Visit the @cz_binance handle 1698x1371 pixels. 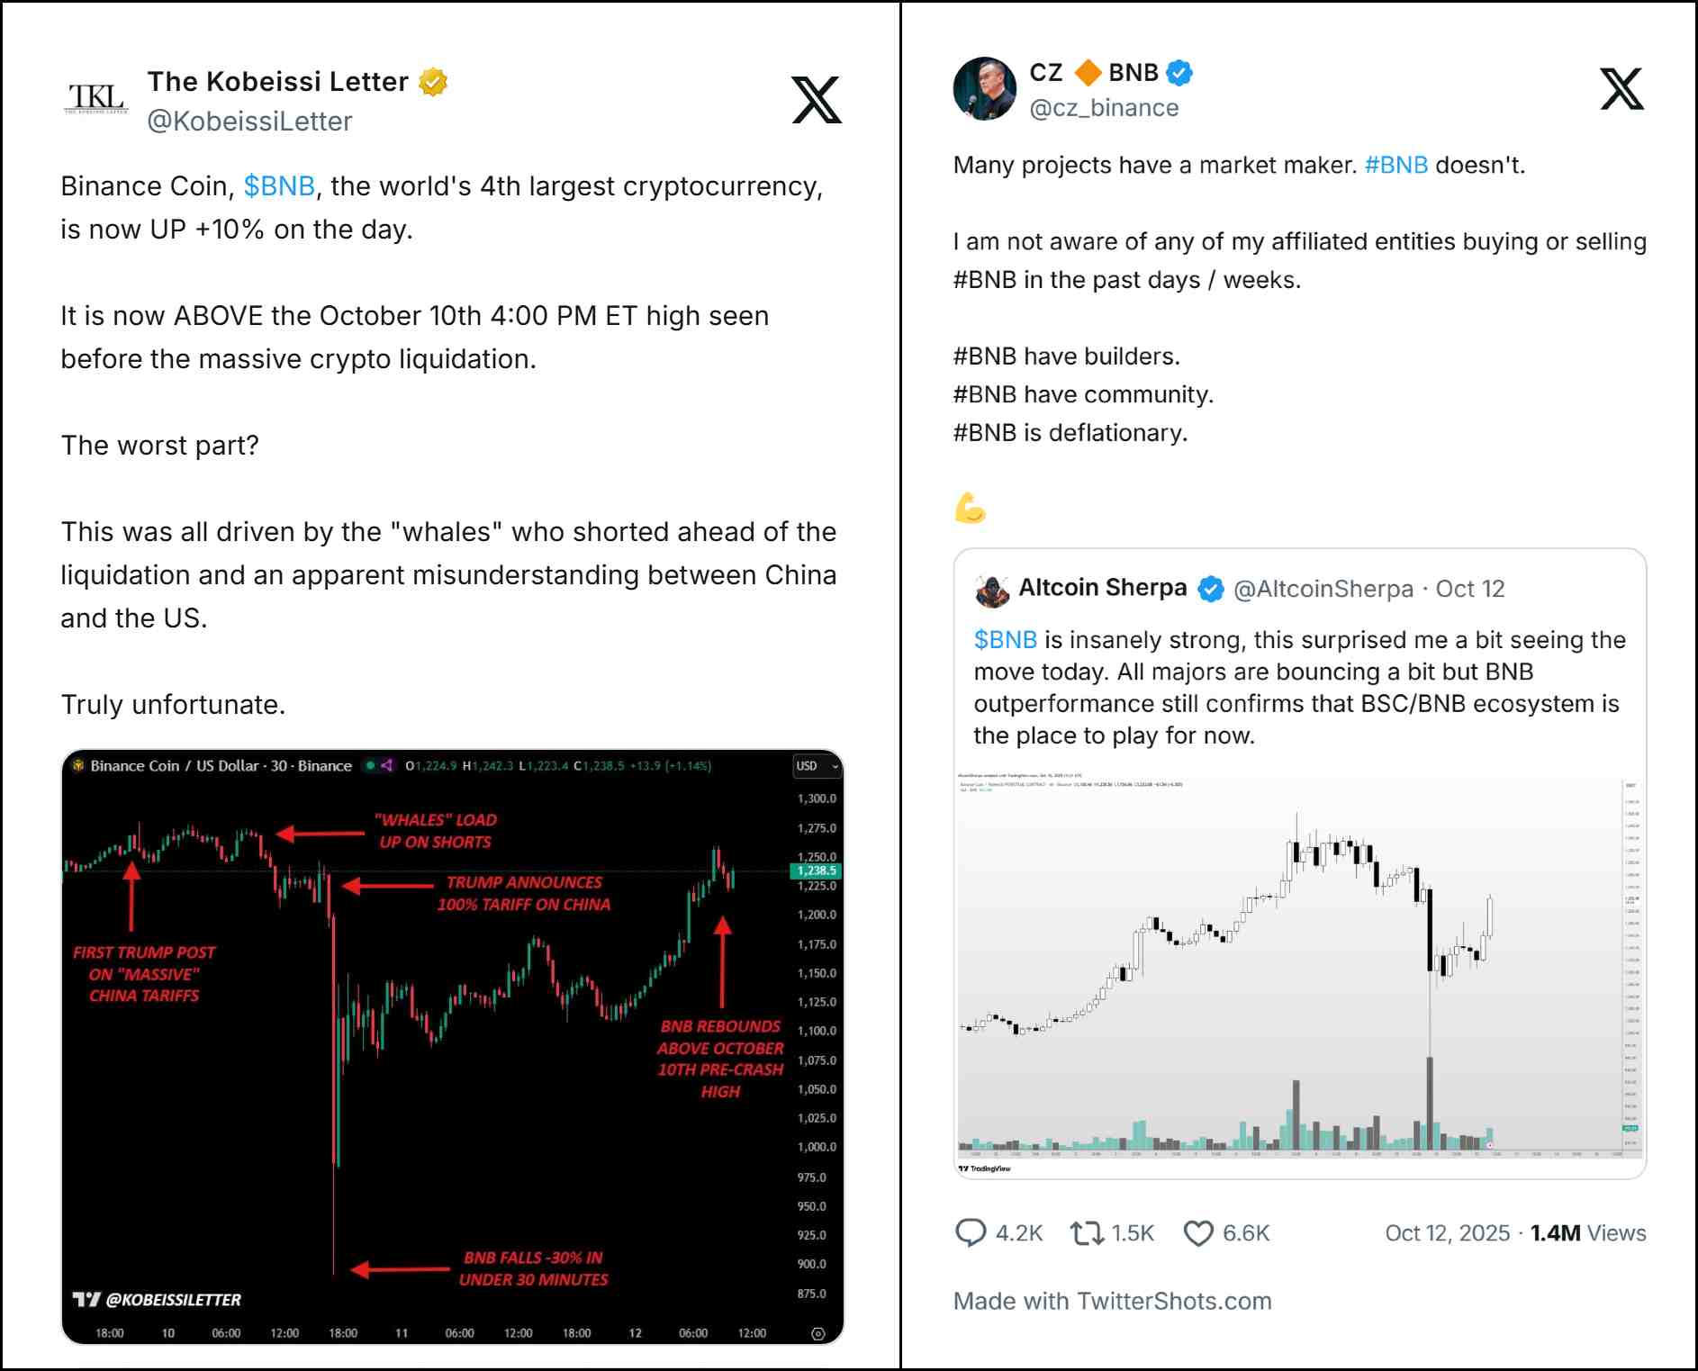pos(1104,108)
